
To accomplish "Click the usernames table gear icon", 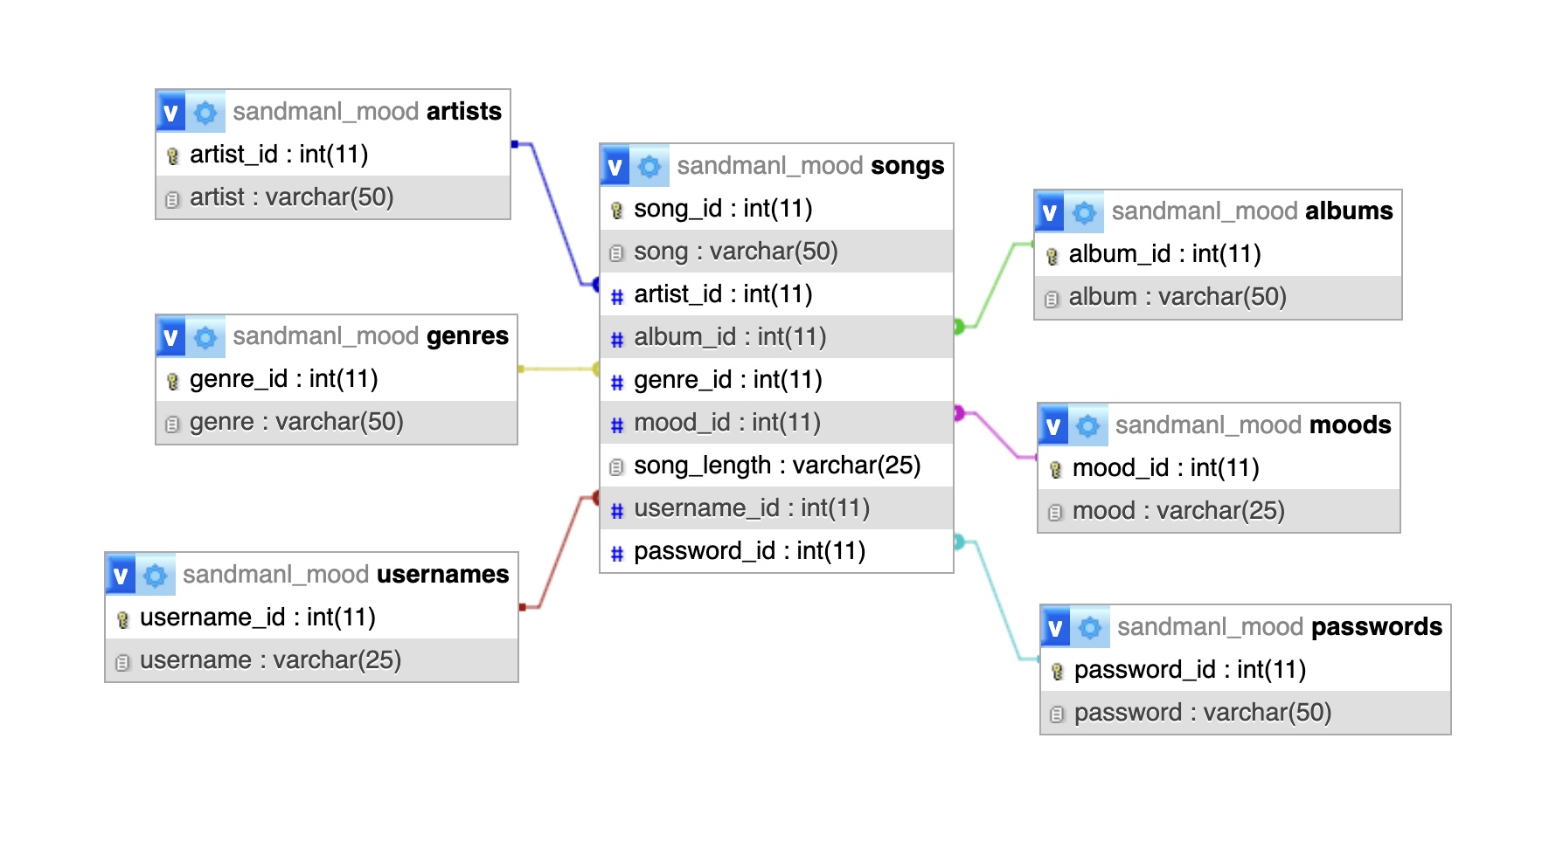I will point(156,575).
